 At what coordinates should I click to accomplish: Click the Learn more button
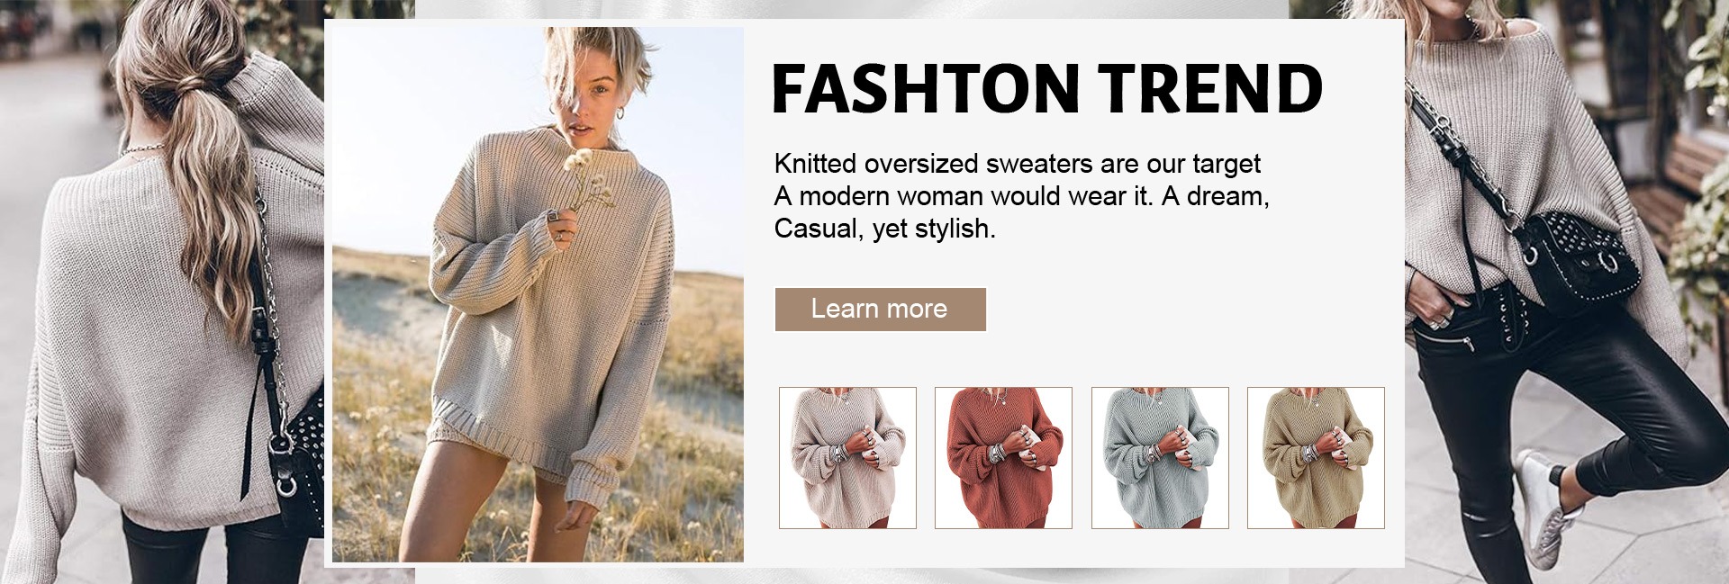tap(880, 310)
